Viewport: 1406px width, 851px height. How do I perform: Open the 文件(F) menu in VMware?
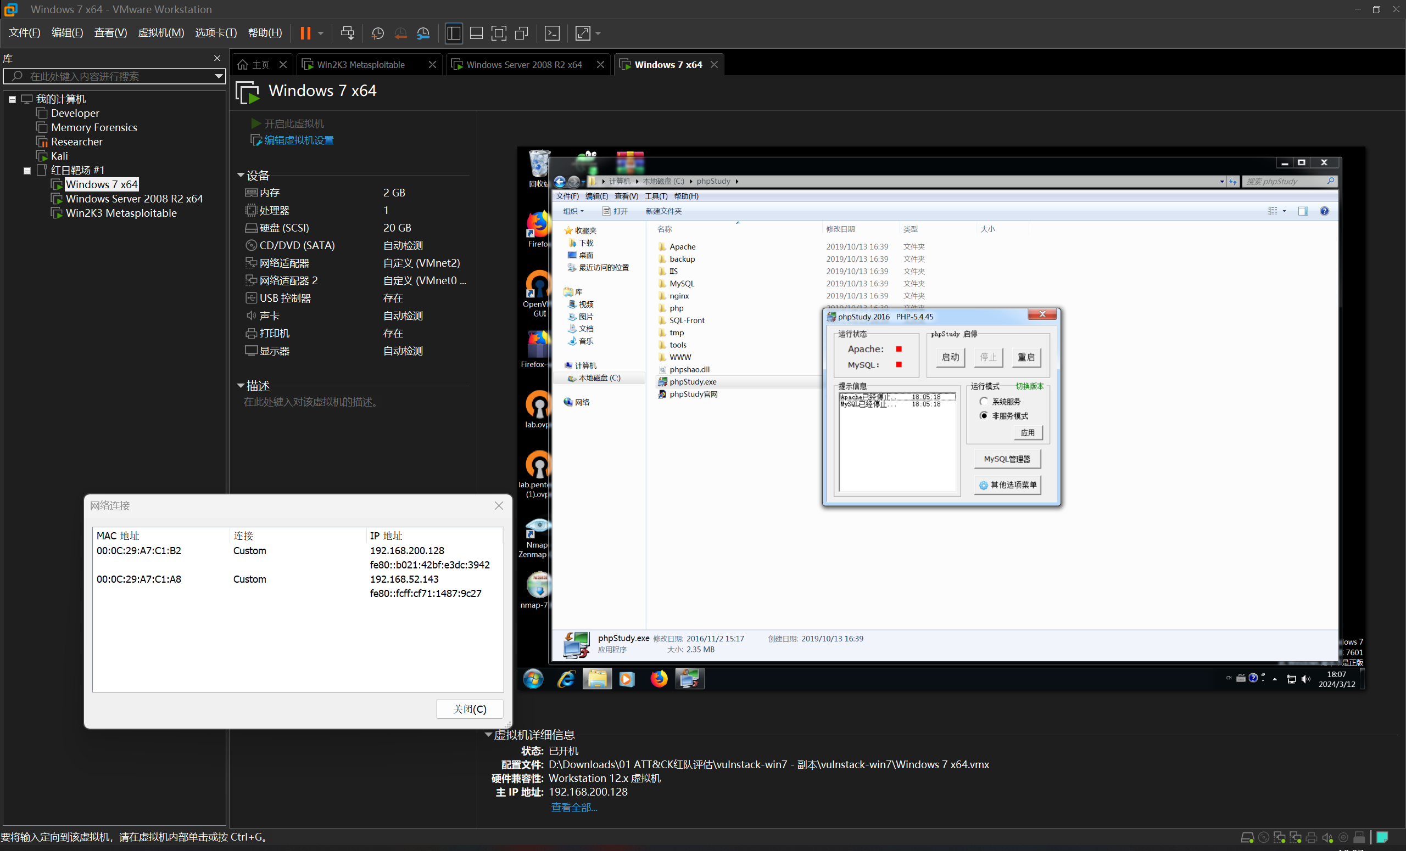[x=25, y=33]
